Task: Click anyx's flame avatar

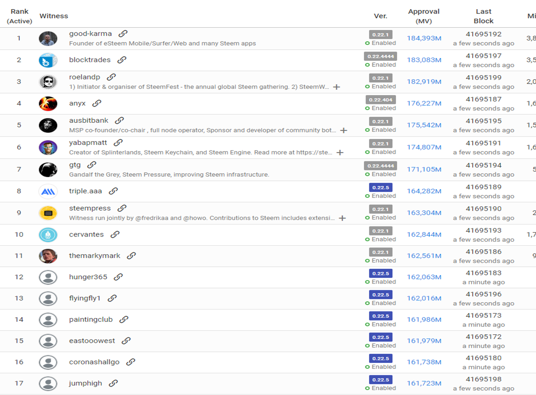Action: point(48,104)
